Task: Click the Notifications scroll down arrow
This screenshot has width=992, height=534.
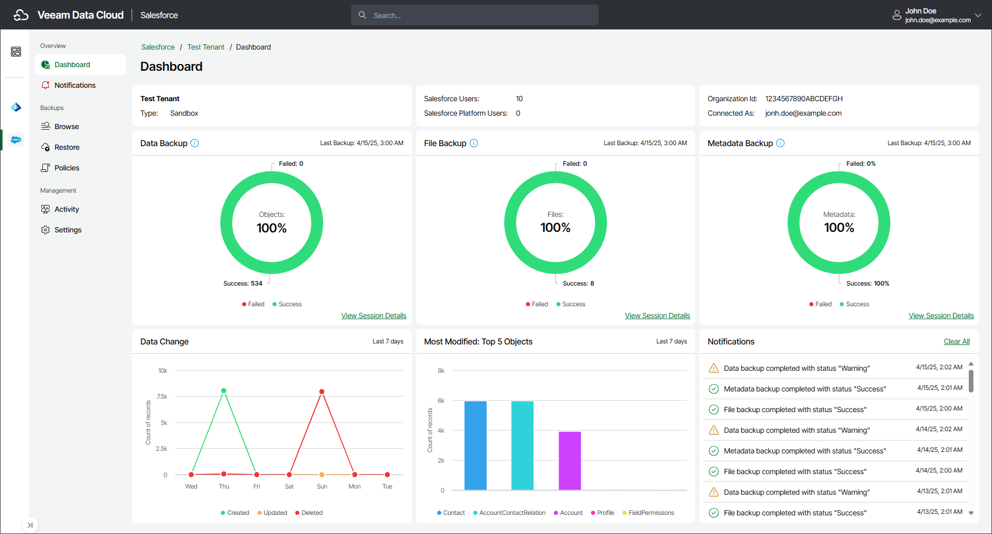Action: coord(971,513)
